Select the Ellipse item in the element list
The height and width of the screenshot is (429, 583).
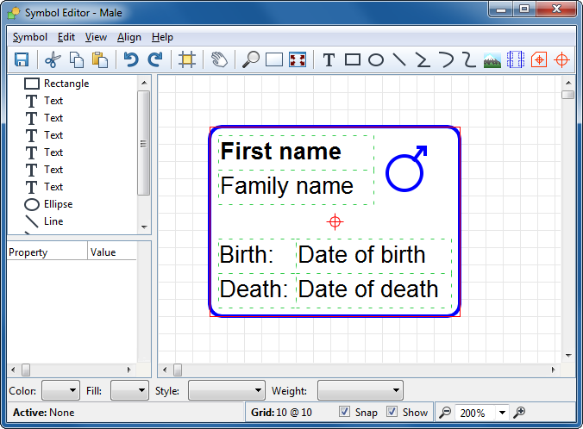click(58, 204)
